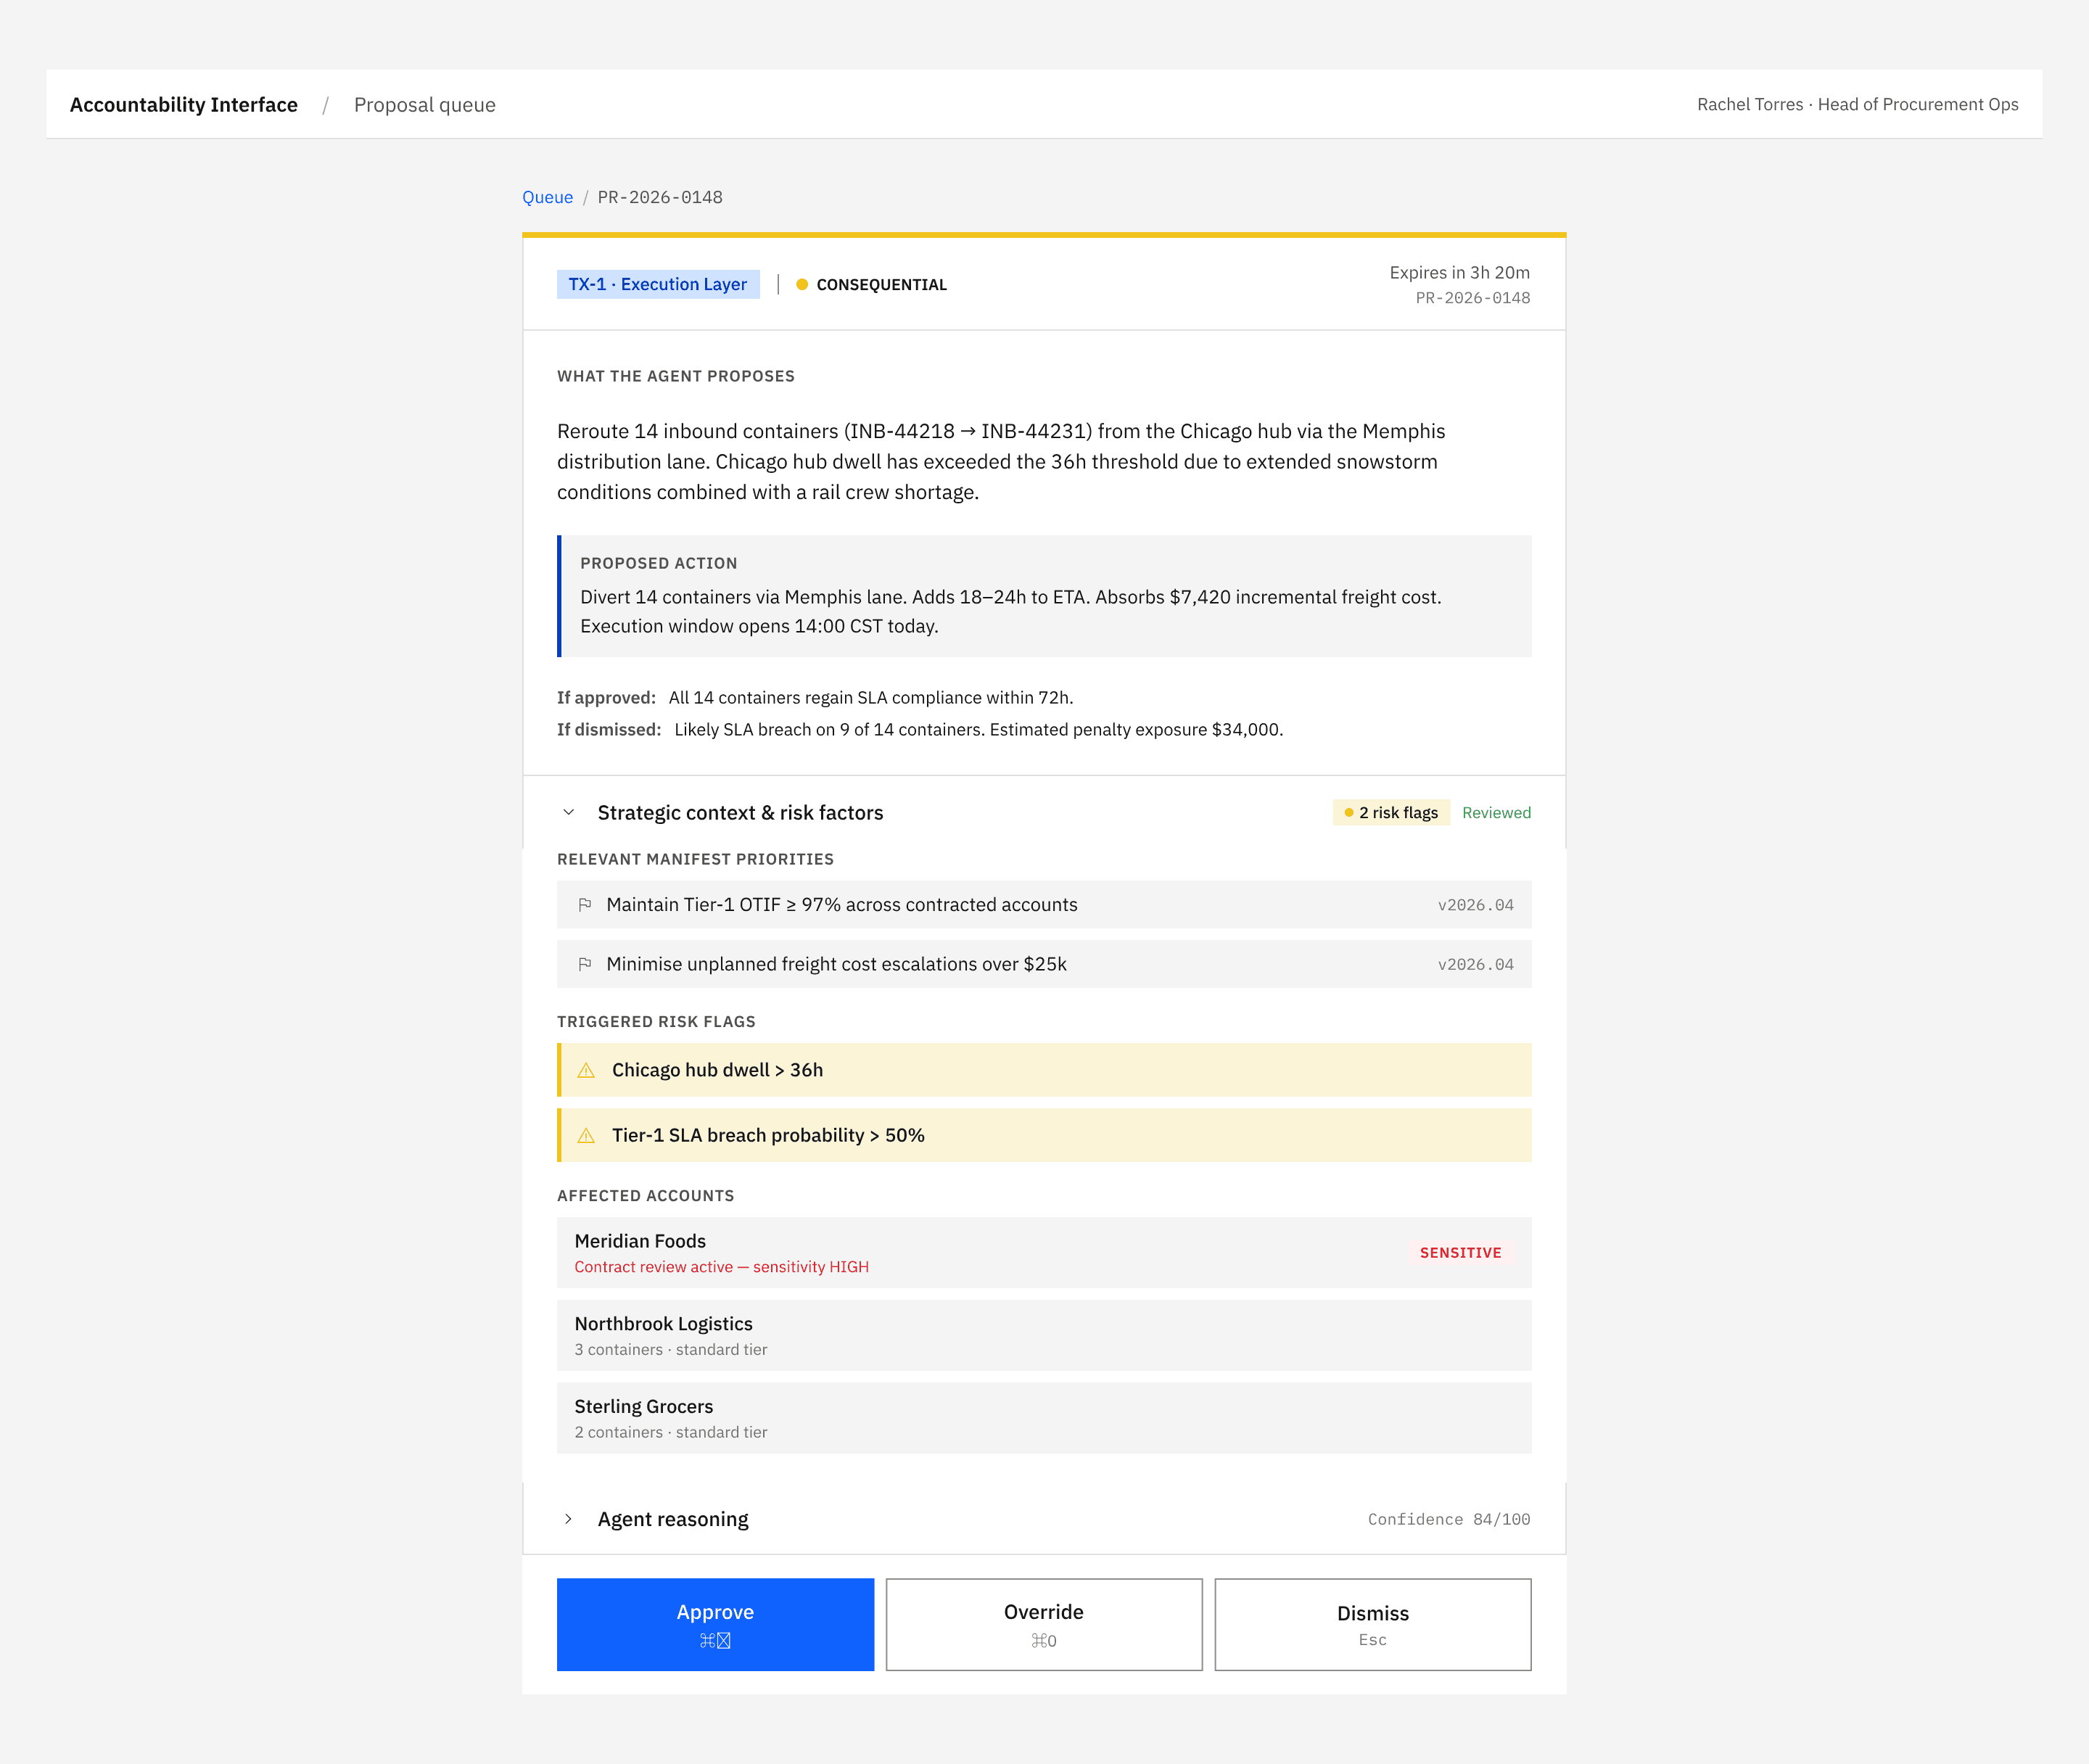Screen dimensions: 2089x1764
Task: Click Rachel Torres · Head of Procurement Ops
Action: [x=1857, y=105]
